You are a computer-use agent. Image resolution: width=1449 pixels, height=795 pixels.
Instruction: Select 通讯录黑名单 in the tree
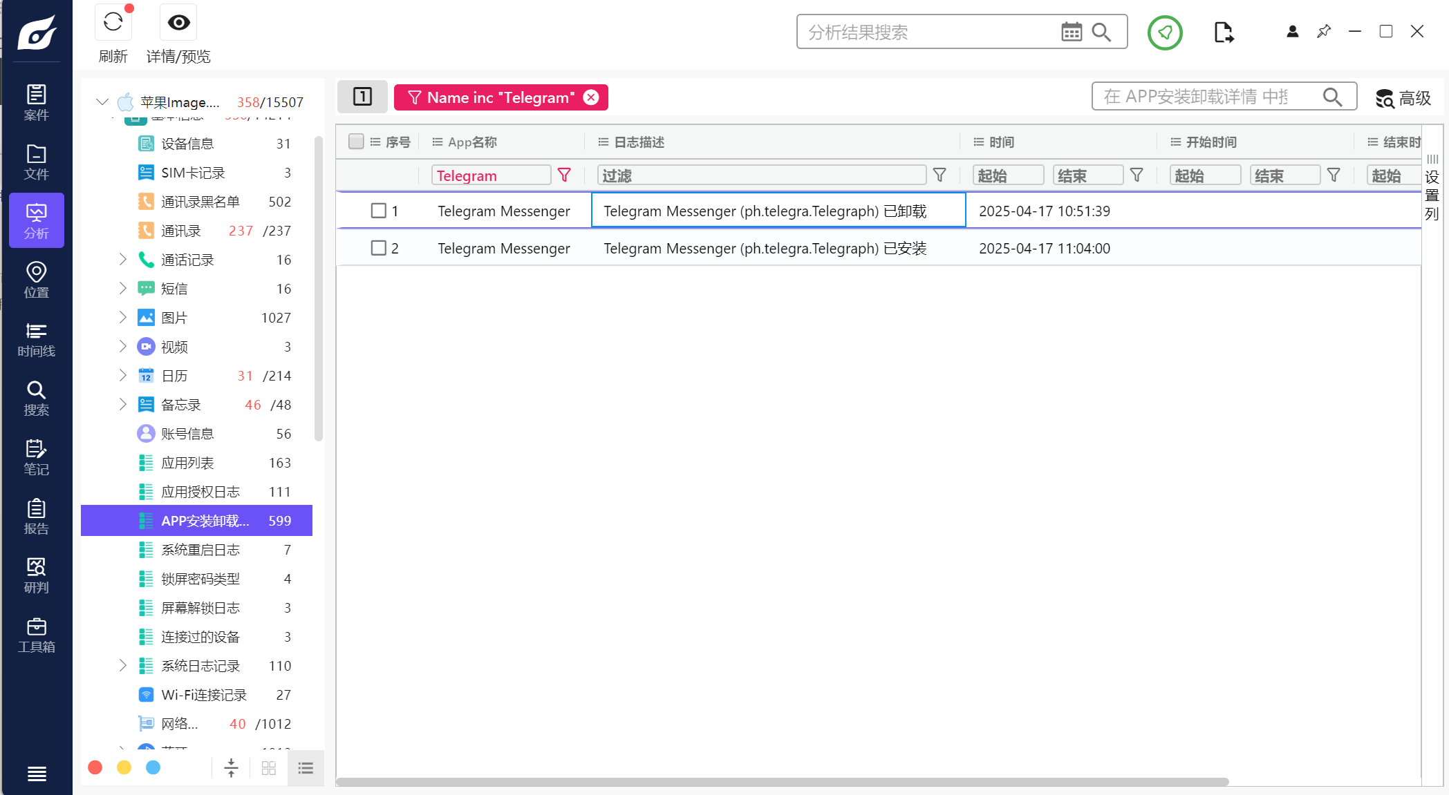pos(197,202)
